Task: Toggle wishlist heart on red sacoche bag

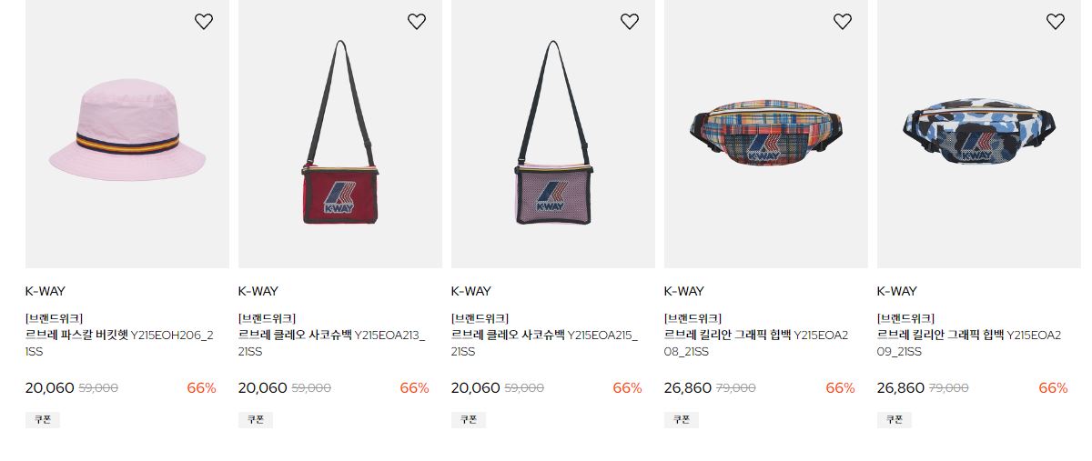Action: (417, 22)
